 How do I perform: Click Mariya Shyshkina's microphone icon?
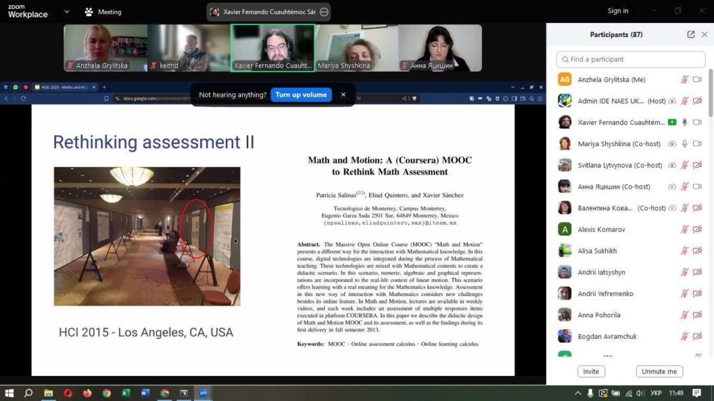685,143
